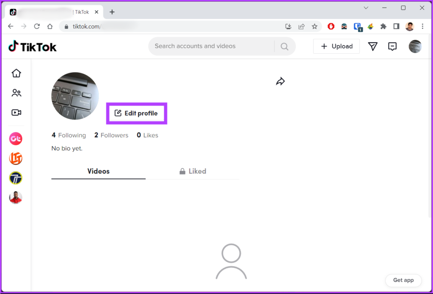The image size is (433, 294).
Task: Open the browser Extensions puzzle icon
Action: [x=384, y=26]
